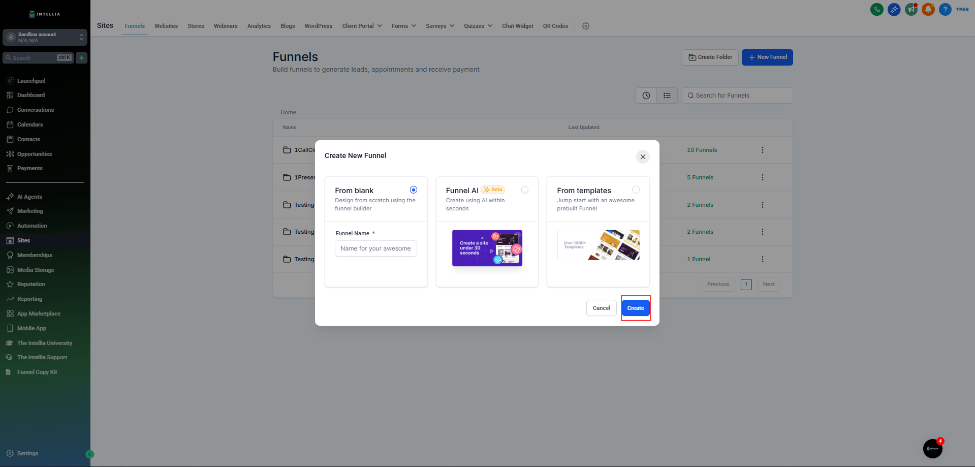Click the Funnel AI preview thumbnail
The height and width of the screenshot is (467, 975).
tap(487, 248)
